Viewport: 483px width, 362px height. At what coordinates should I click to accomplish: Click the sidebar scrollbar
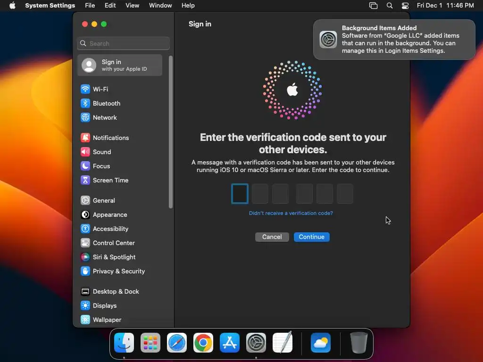[171, 132]
